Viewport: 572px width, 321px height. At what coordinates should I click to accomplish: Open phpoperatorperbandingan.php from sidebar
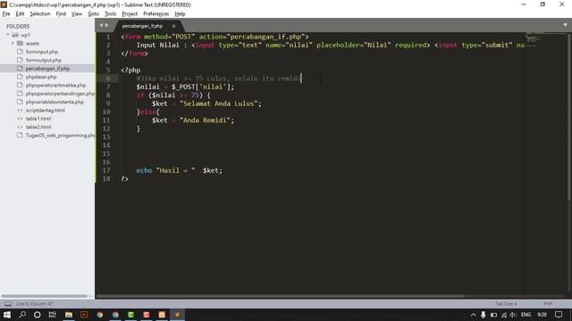click(60, 94)
